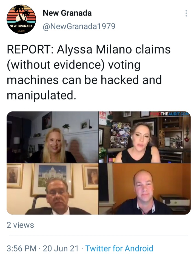Click the @NewGranada1979 handle

pyautogui.click(x=79, y=26)
